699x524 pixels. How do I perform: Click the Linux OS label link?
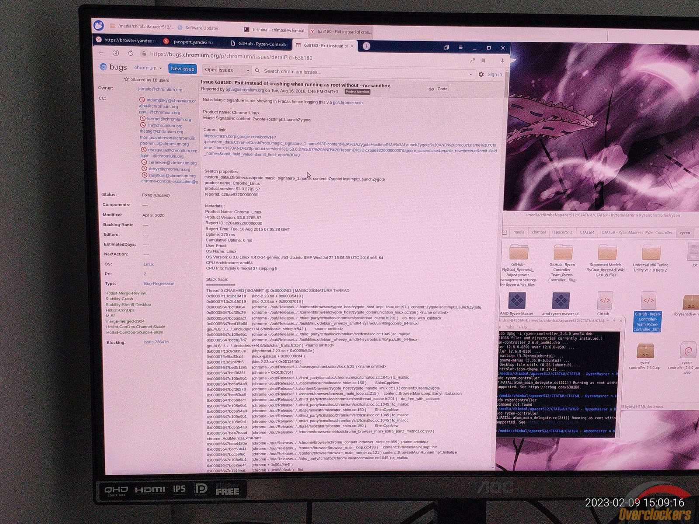pos(149,264)
